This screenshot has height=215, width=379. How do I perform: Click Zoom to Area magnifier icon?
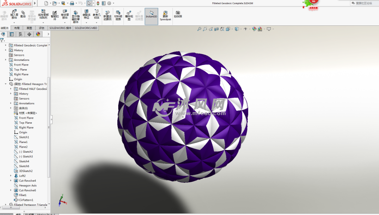pyautogui.click(x=205, y=29)
